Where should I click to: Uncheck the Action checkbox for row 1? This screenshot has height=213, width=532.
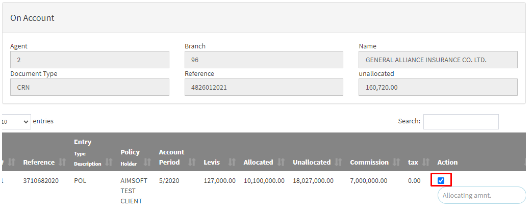pyautogui.click(x=441, y=180)
